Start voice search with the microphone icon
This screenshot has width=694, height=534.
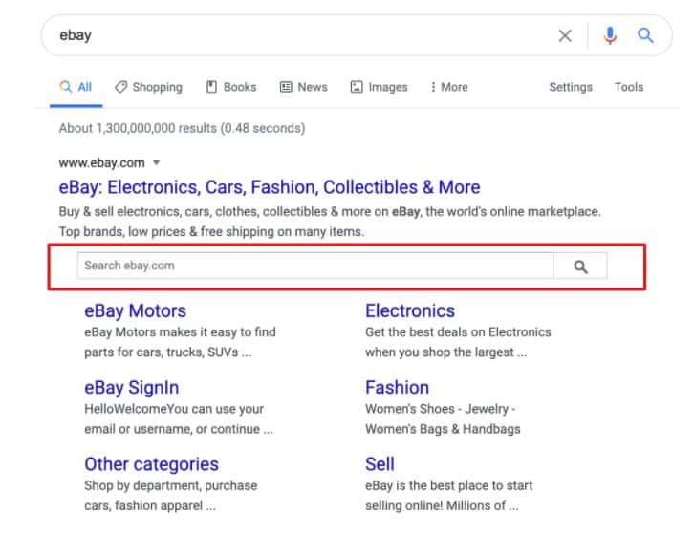click(610, 35)
